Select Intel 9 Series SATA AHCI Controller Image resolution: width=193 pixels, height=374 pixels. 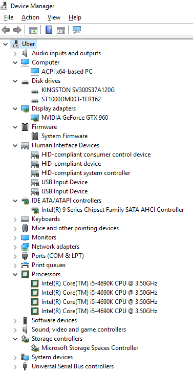113,210
